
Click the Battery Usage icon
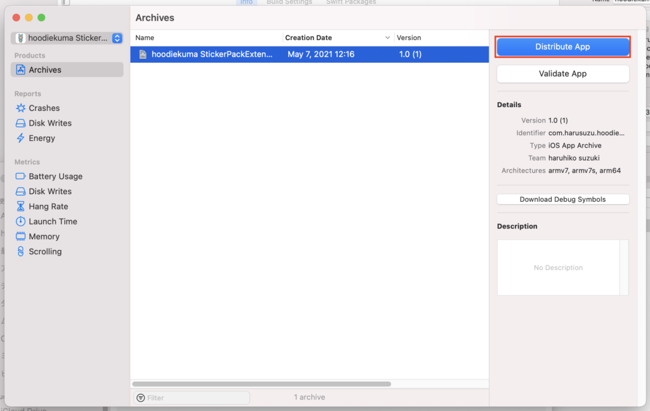pos(20,176)
